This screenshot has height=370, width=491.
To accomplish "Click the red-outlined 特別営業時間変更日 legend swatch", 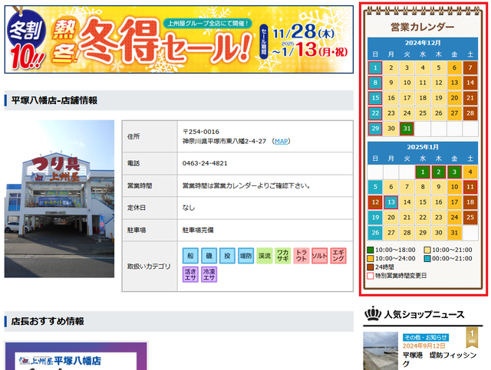I will click(370, 276).
